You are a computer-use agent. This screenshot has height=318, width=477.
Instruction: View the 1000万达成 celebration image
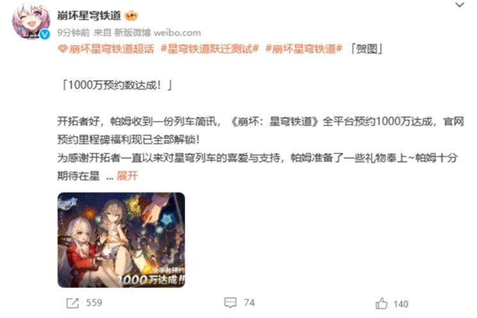(121, 240)
